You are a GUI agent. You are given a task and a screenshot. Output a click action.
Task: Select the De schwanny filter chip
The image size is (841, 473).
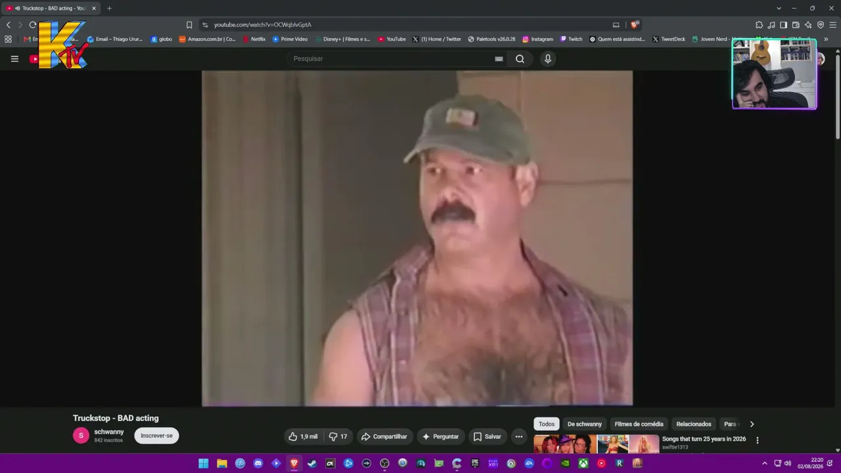[584, 424]
